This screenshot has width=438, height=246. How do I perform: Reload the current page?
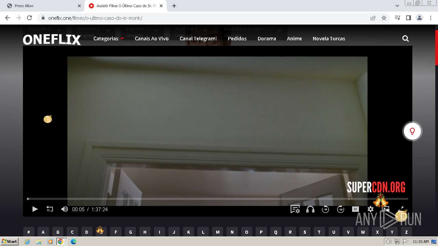(x=29, y=18)
